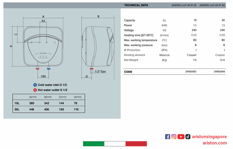Click the Voltage row label
This screenshot has width=233, height=149.
(x=129, y=30)
